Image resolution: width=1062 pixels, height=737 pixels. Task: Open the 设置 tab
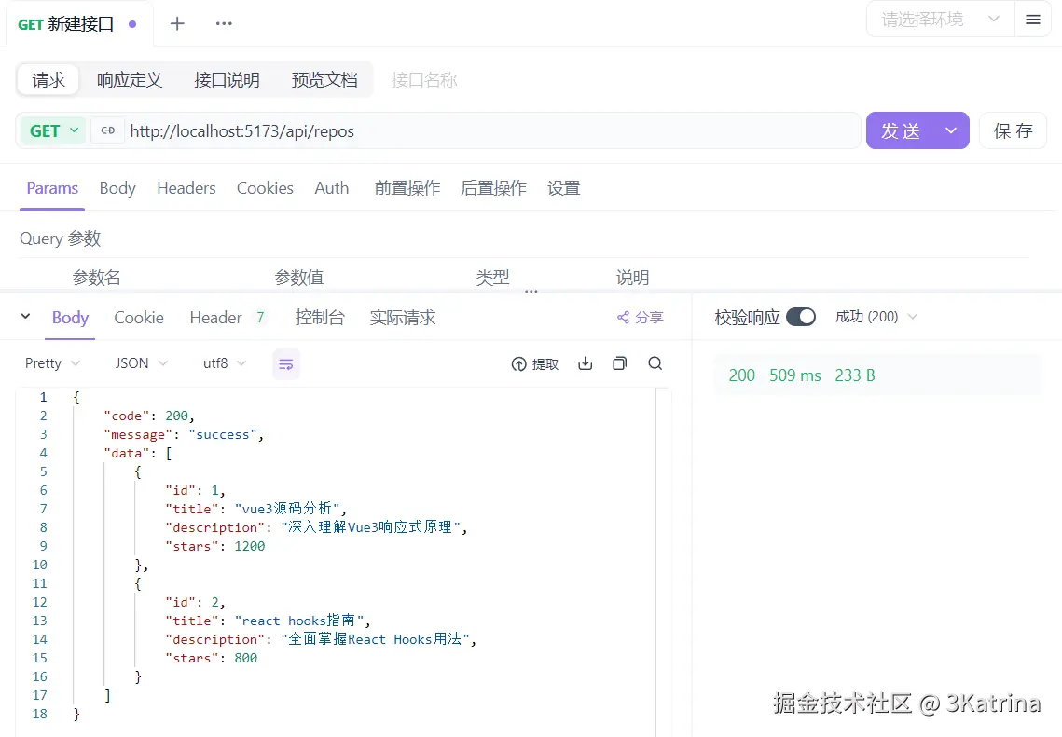tap(563, 188)
